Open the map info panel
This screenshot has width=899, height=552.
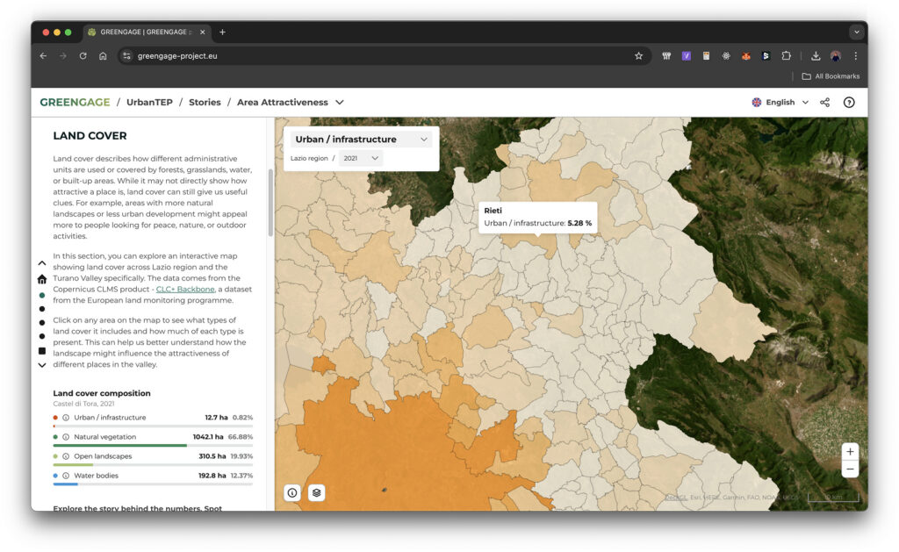(x=292, y=492)
